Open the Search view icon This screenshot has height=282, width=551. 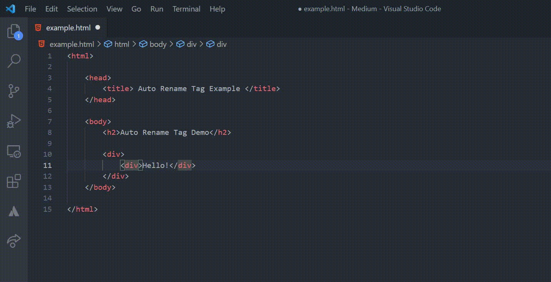tap(14, 61)
